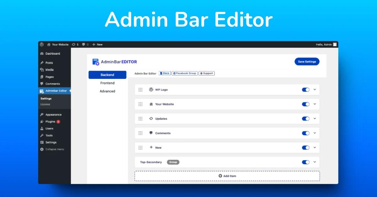Select the Appearance paintbrush icon
Screen dimensions: 377x197
tap(41, 114)
